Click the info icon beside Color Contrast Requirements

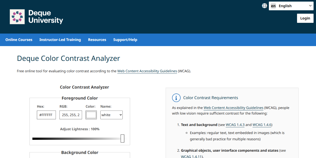(x=176, y=98)
